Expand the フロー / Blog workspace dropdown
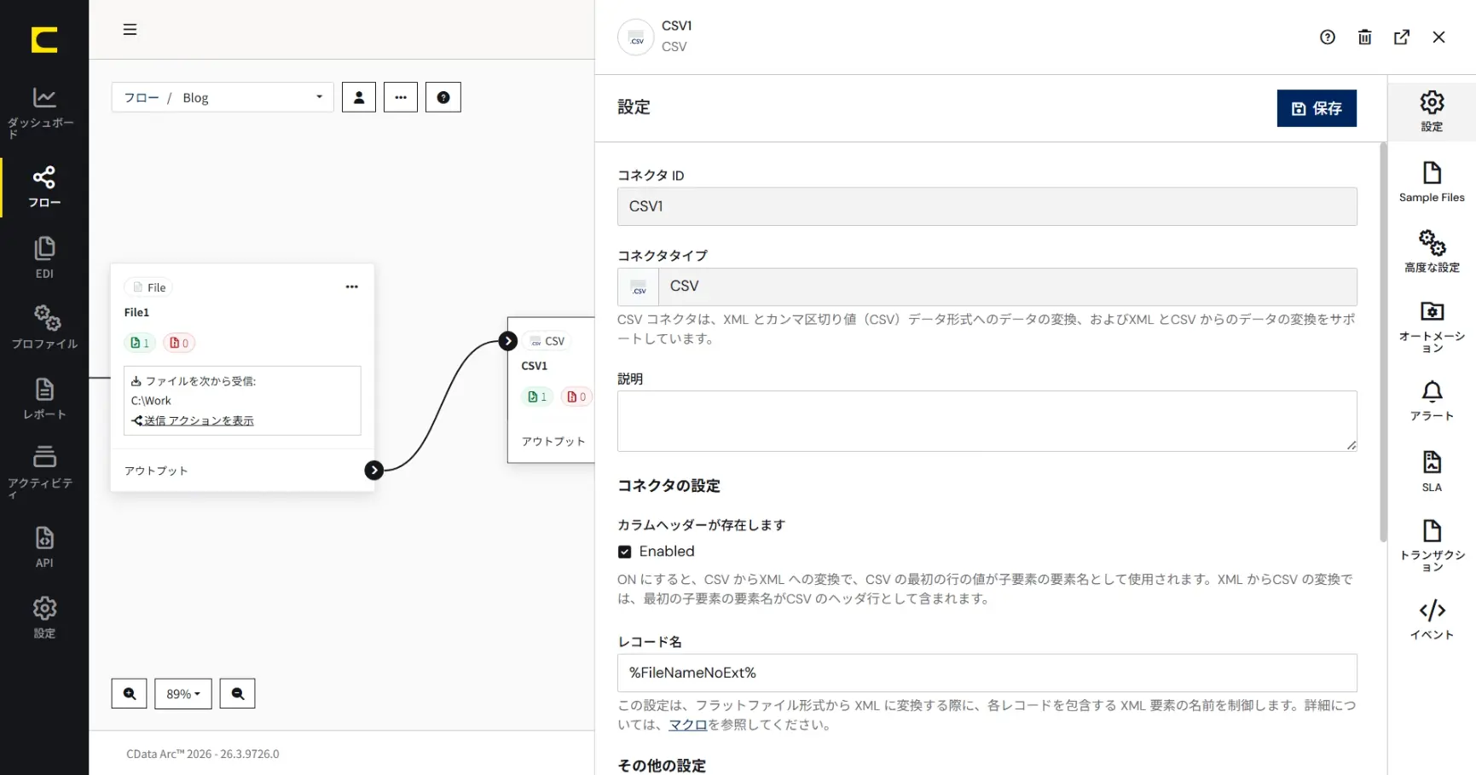The width and height of the screenshot is (1476, 775). click(x=222, y=97)
